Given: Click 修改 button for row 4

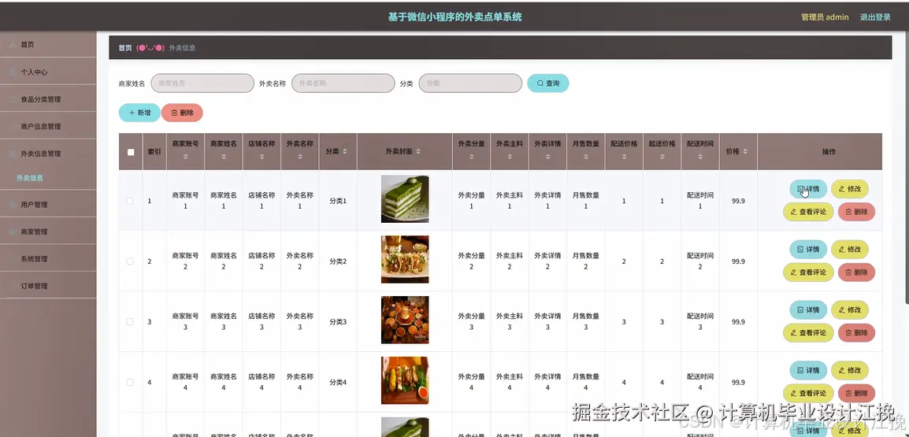Looking at the screenshot, I should coord(850,370).
